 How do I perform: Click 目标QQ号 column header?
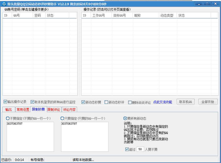point(122,15)
